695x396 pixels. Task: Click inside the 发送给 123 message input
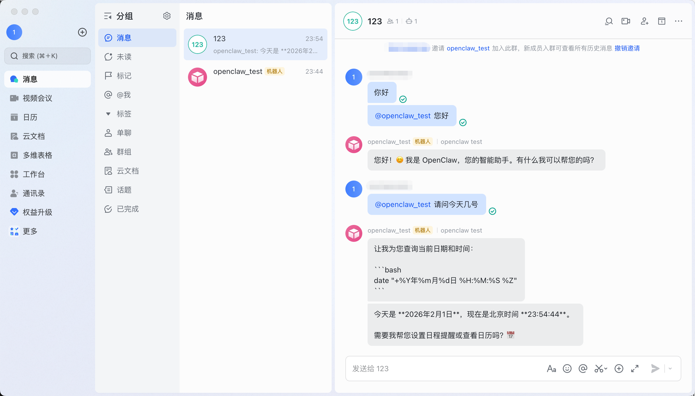tap(435, 369)
